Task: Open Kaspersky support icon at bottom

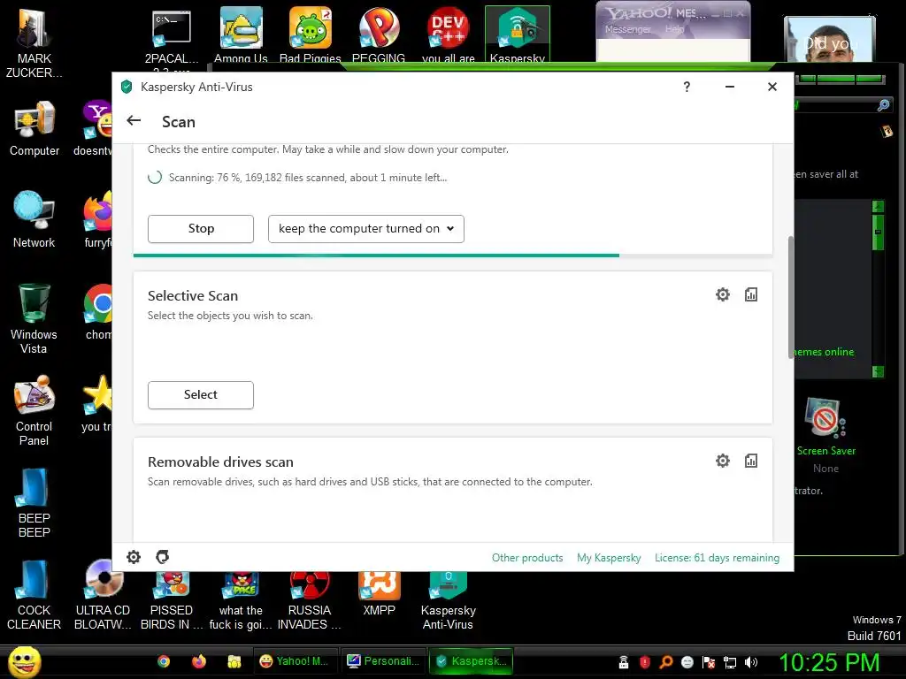Action: (163, 557)
